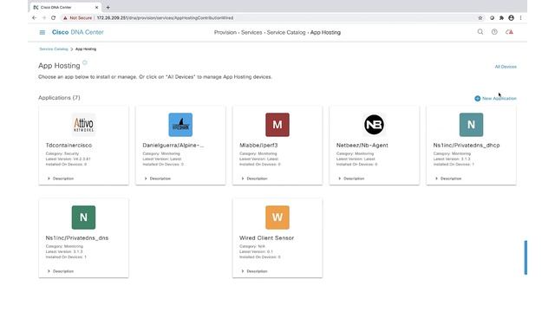Open the Netbeez/Nb-Agent app title

(362, 146)
